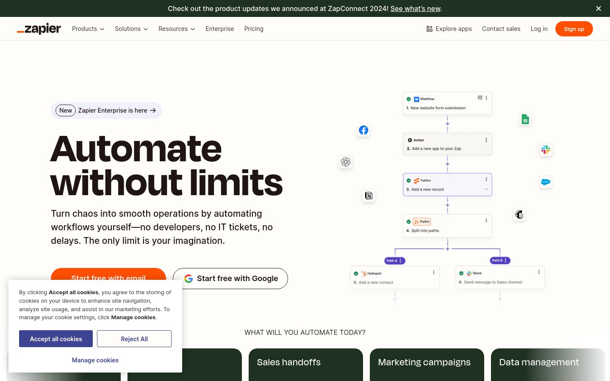Open Contact sales in the header
Screen dimensions: 610x381
pyautogui.click(x=501, y=29)
